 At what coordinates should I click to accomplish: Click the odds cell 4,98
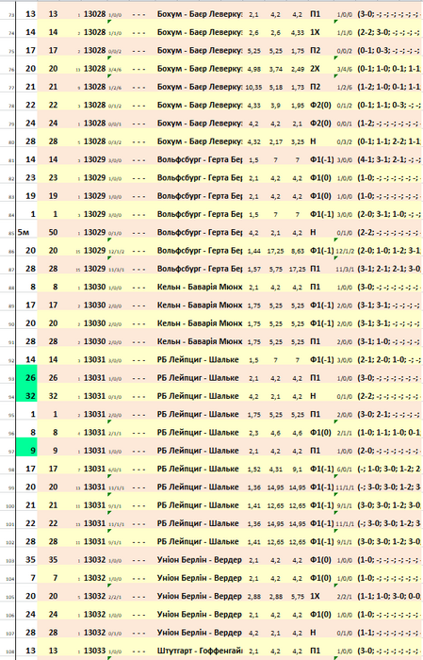pos(253,69)
